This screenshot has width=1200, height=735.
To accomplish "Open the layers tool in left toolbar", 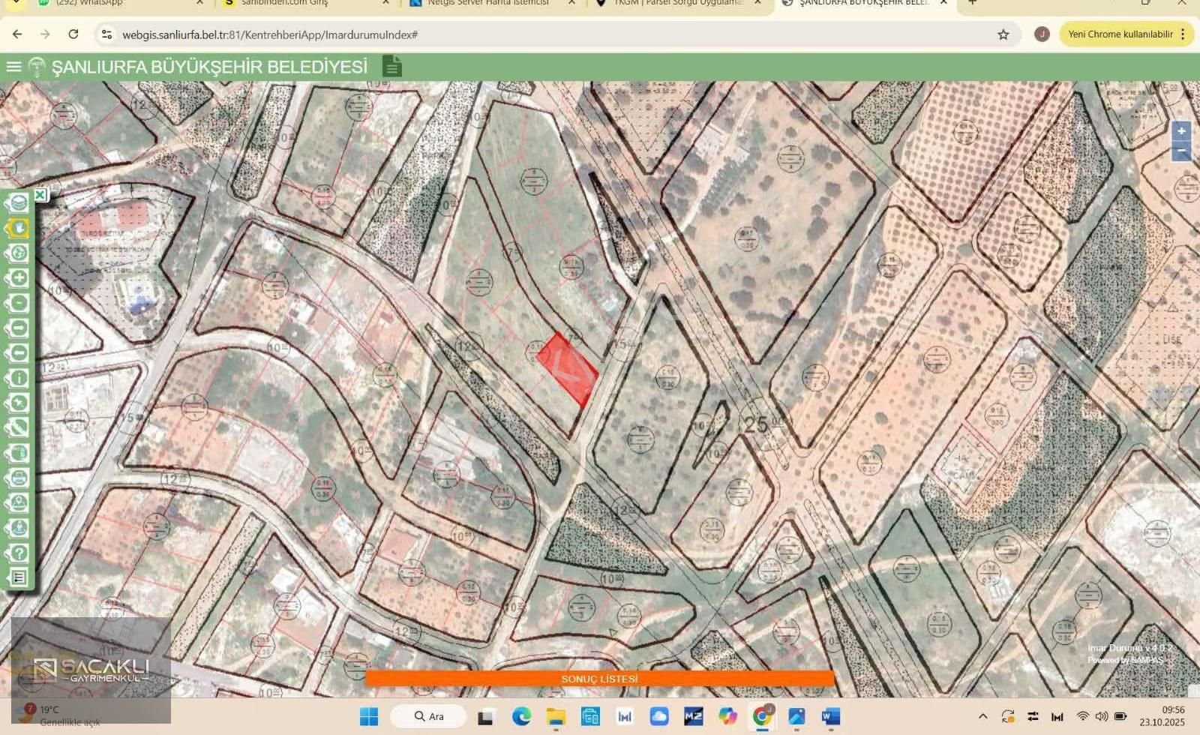I will [18, 203].
